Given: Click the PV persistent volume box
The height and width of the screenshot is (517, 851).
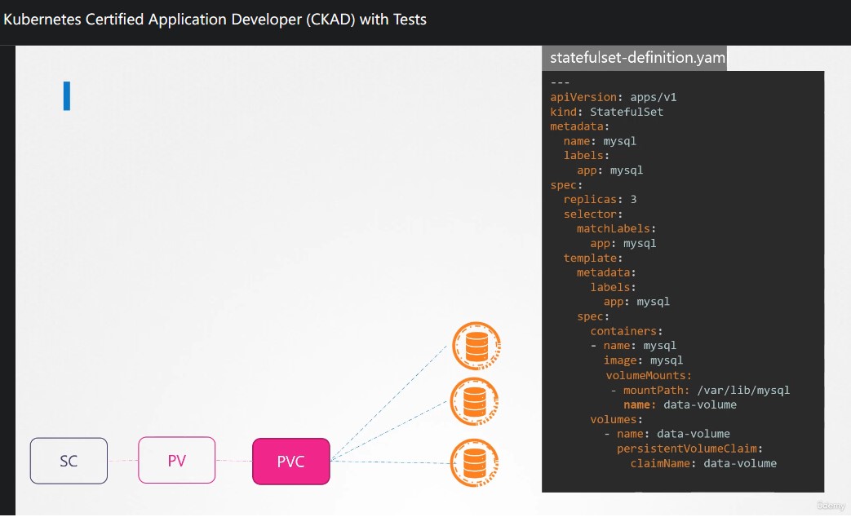Looking at the screenshot, I should 176,460.
